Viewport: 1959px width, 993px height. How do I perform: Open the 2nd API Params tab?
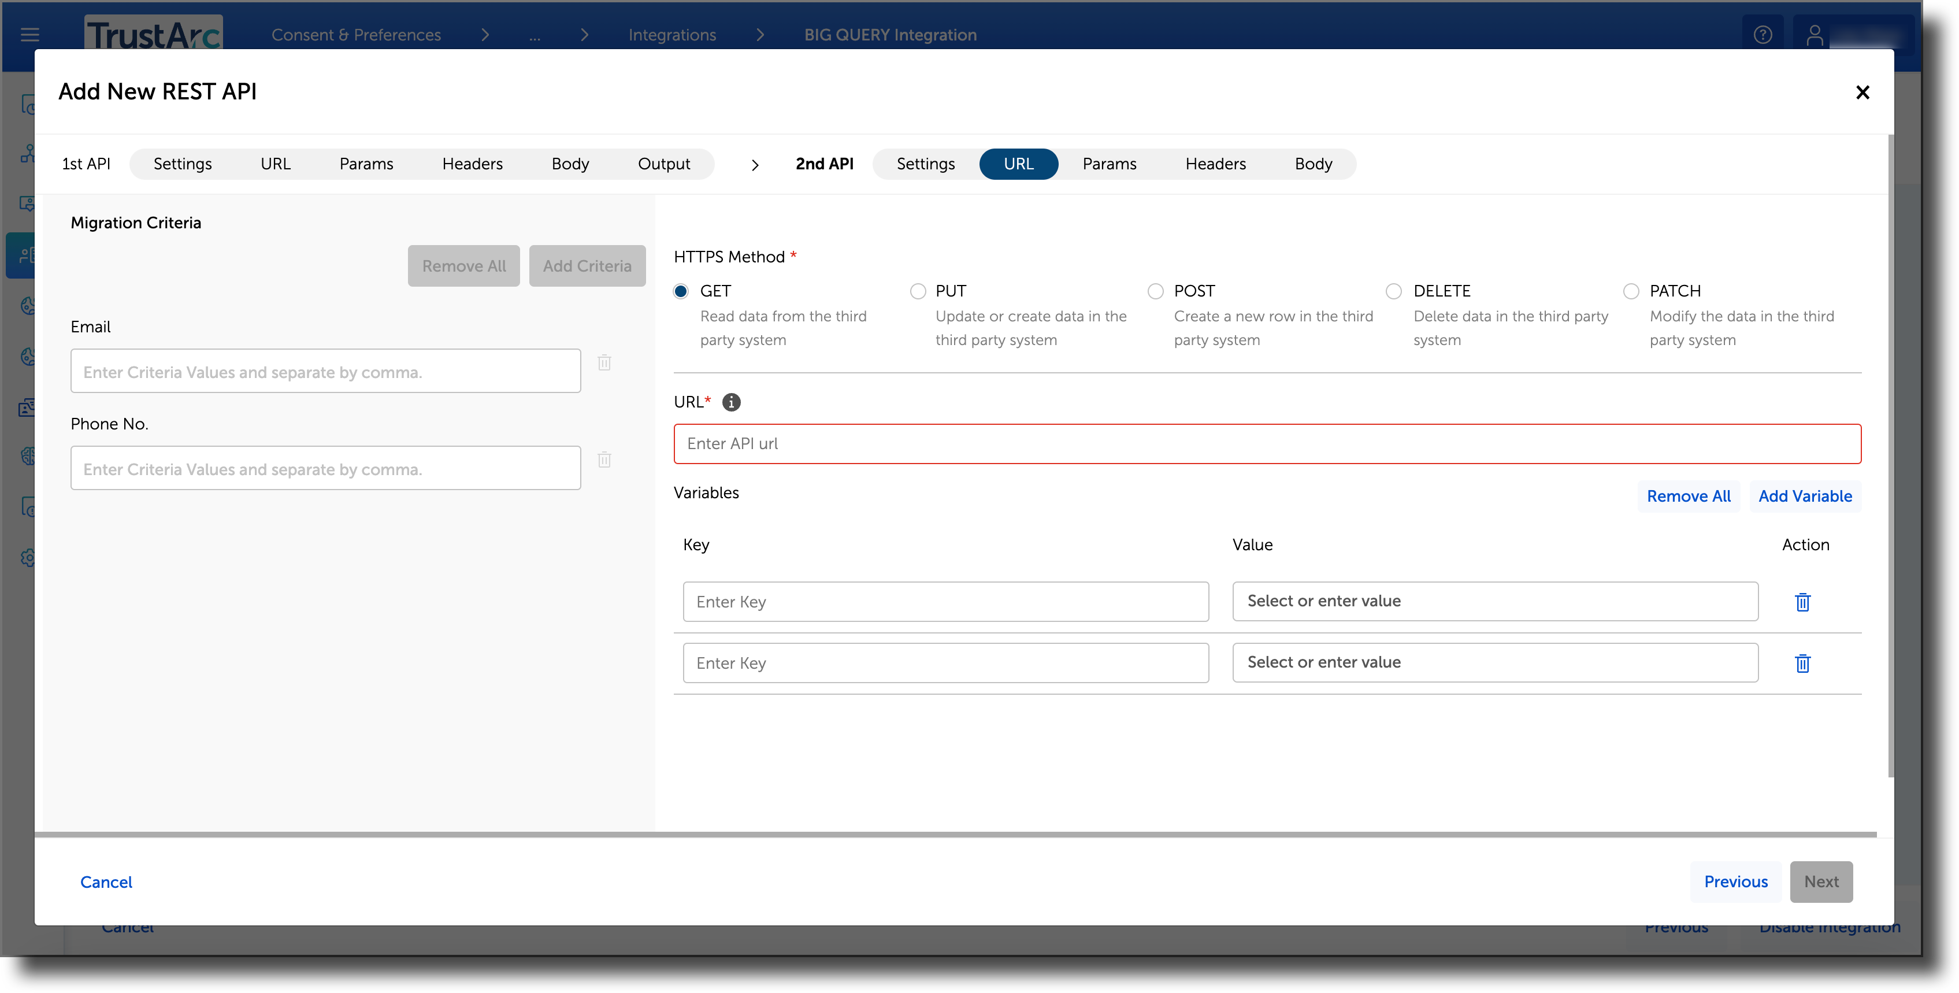coord(1110,164)
